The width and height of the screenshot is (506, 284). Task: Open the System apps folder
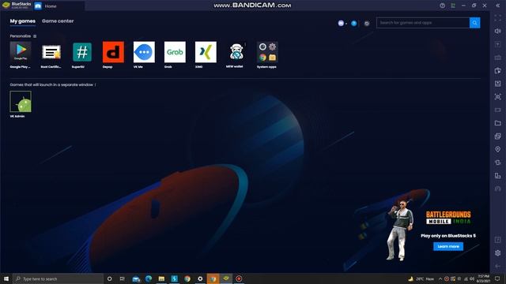pos(267,52)
